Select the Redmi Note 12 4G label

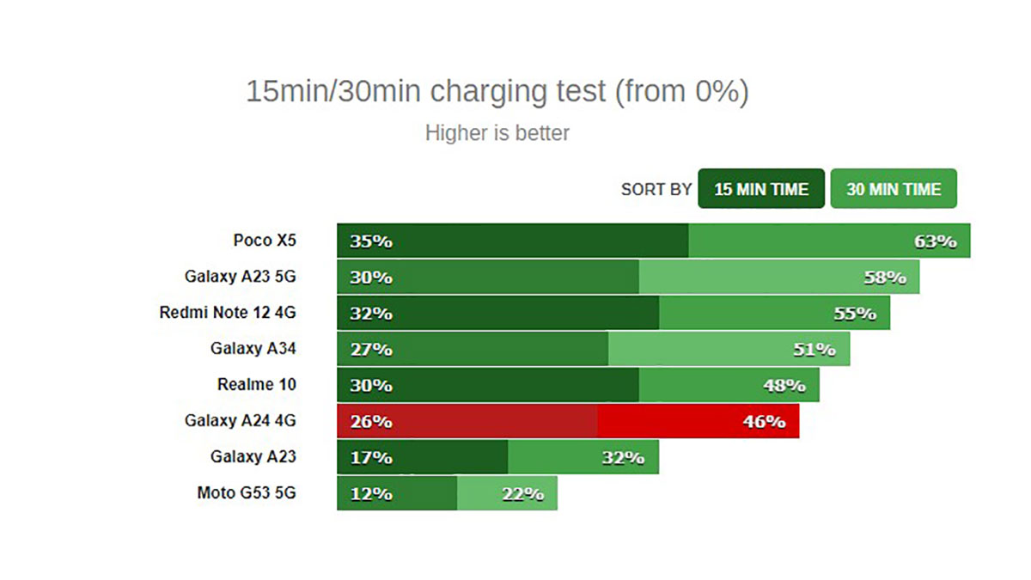click(228, 313)
